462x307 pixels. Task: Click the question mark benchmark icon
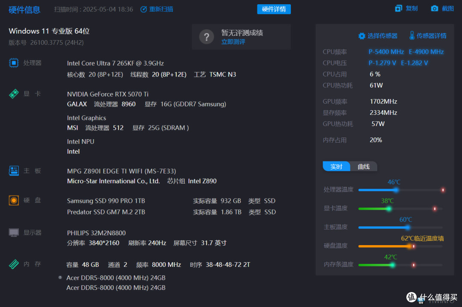(207, 37)
